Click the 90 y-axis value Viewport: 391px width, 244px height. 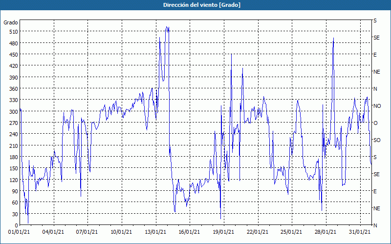pyautogui.click(x=15, y=191)
